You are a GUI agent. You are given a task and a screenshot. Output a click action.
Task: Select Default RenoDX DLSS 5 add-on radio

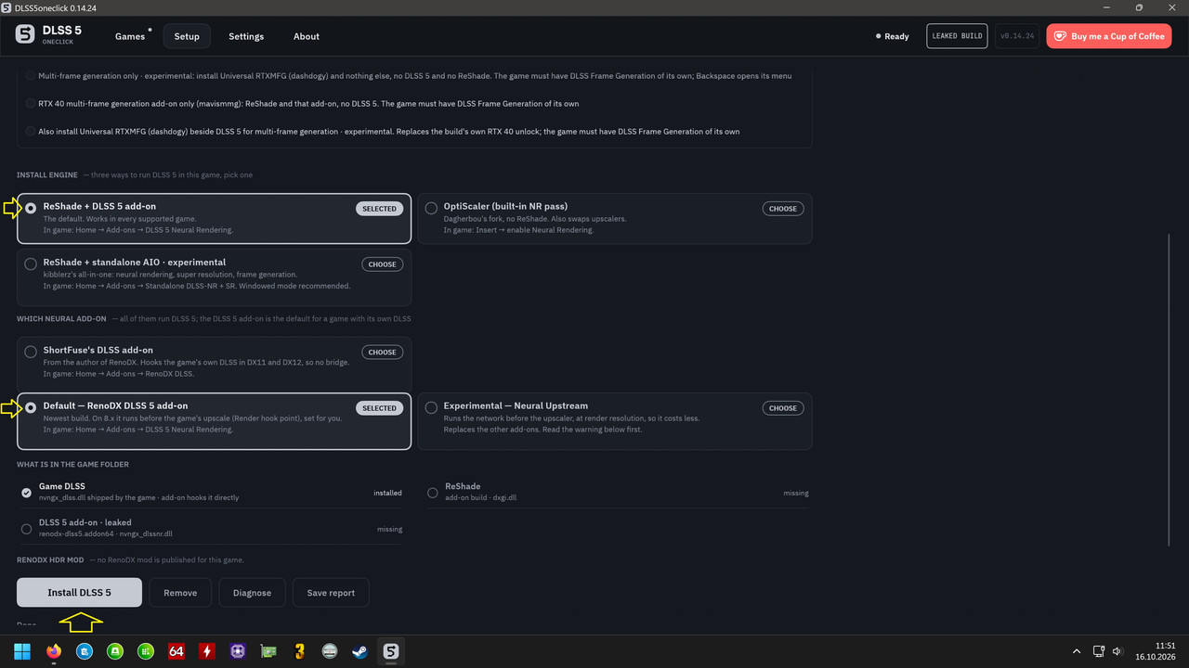pos(31,408)
